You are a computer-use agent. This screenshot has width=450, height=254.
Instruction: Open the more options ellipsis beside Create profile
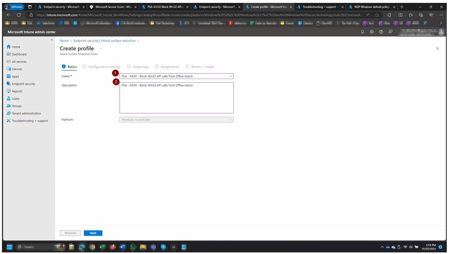click(101, 48)
